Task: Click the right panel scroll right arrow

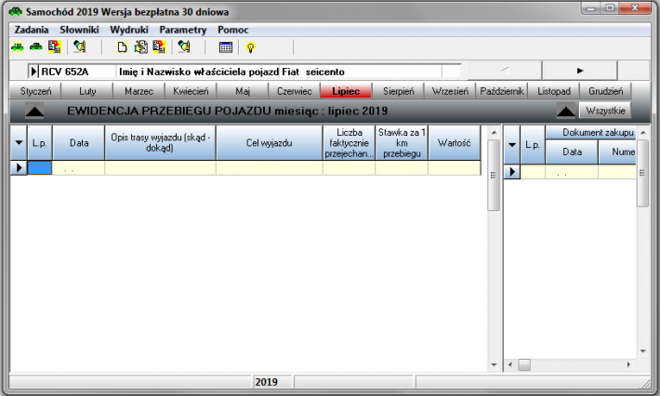Action: pos(628,364)
